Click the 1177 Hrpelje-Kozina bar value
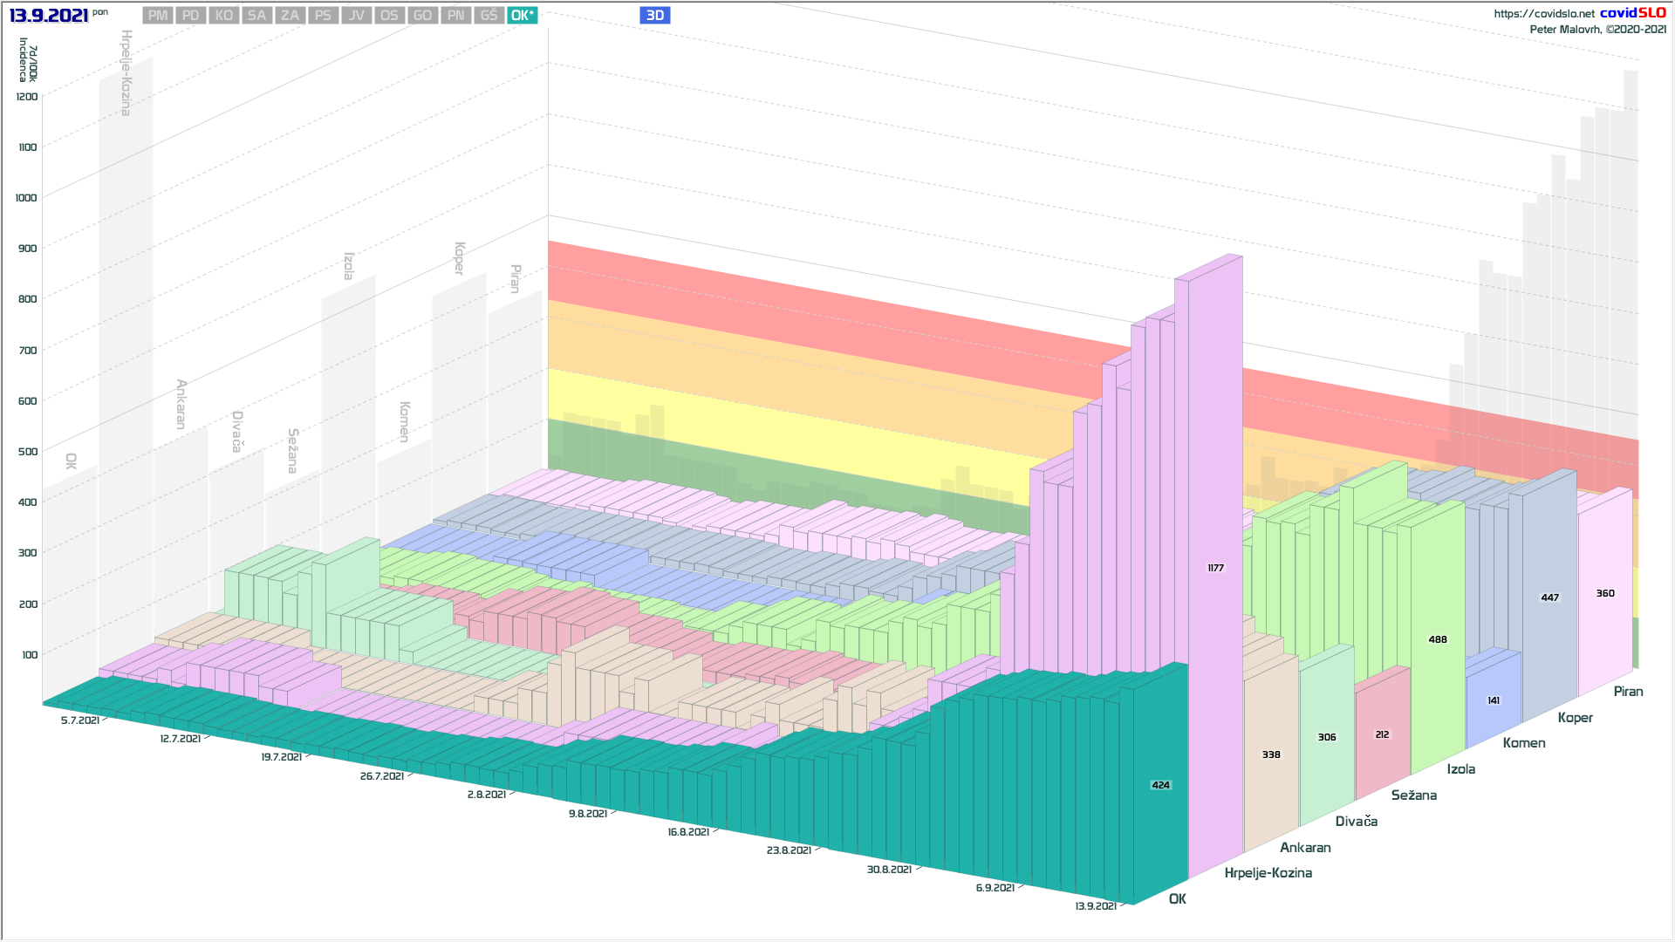The image size is (1675, 942). [x=1215, y=568]
